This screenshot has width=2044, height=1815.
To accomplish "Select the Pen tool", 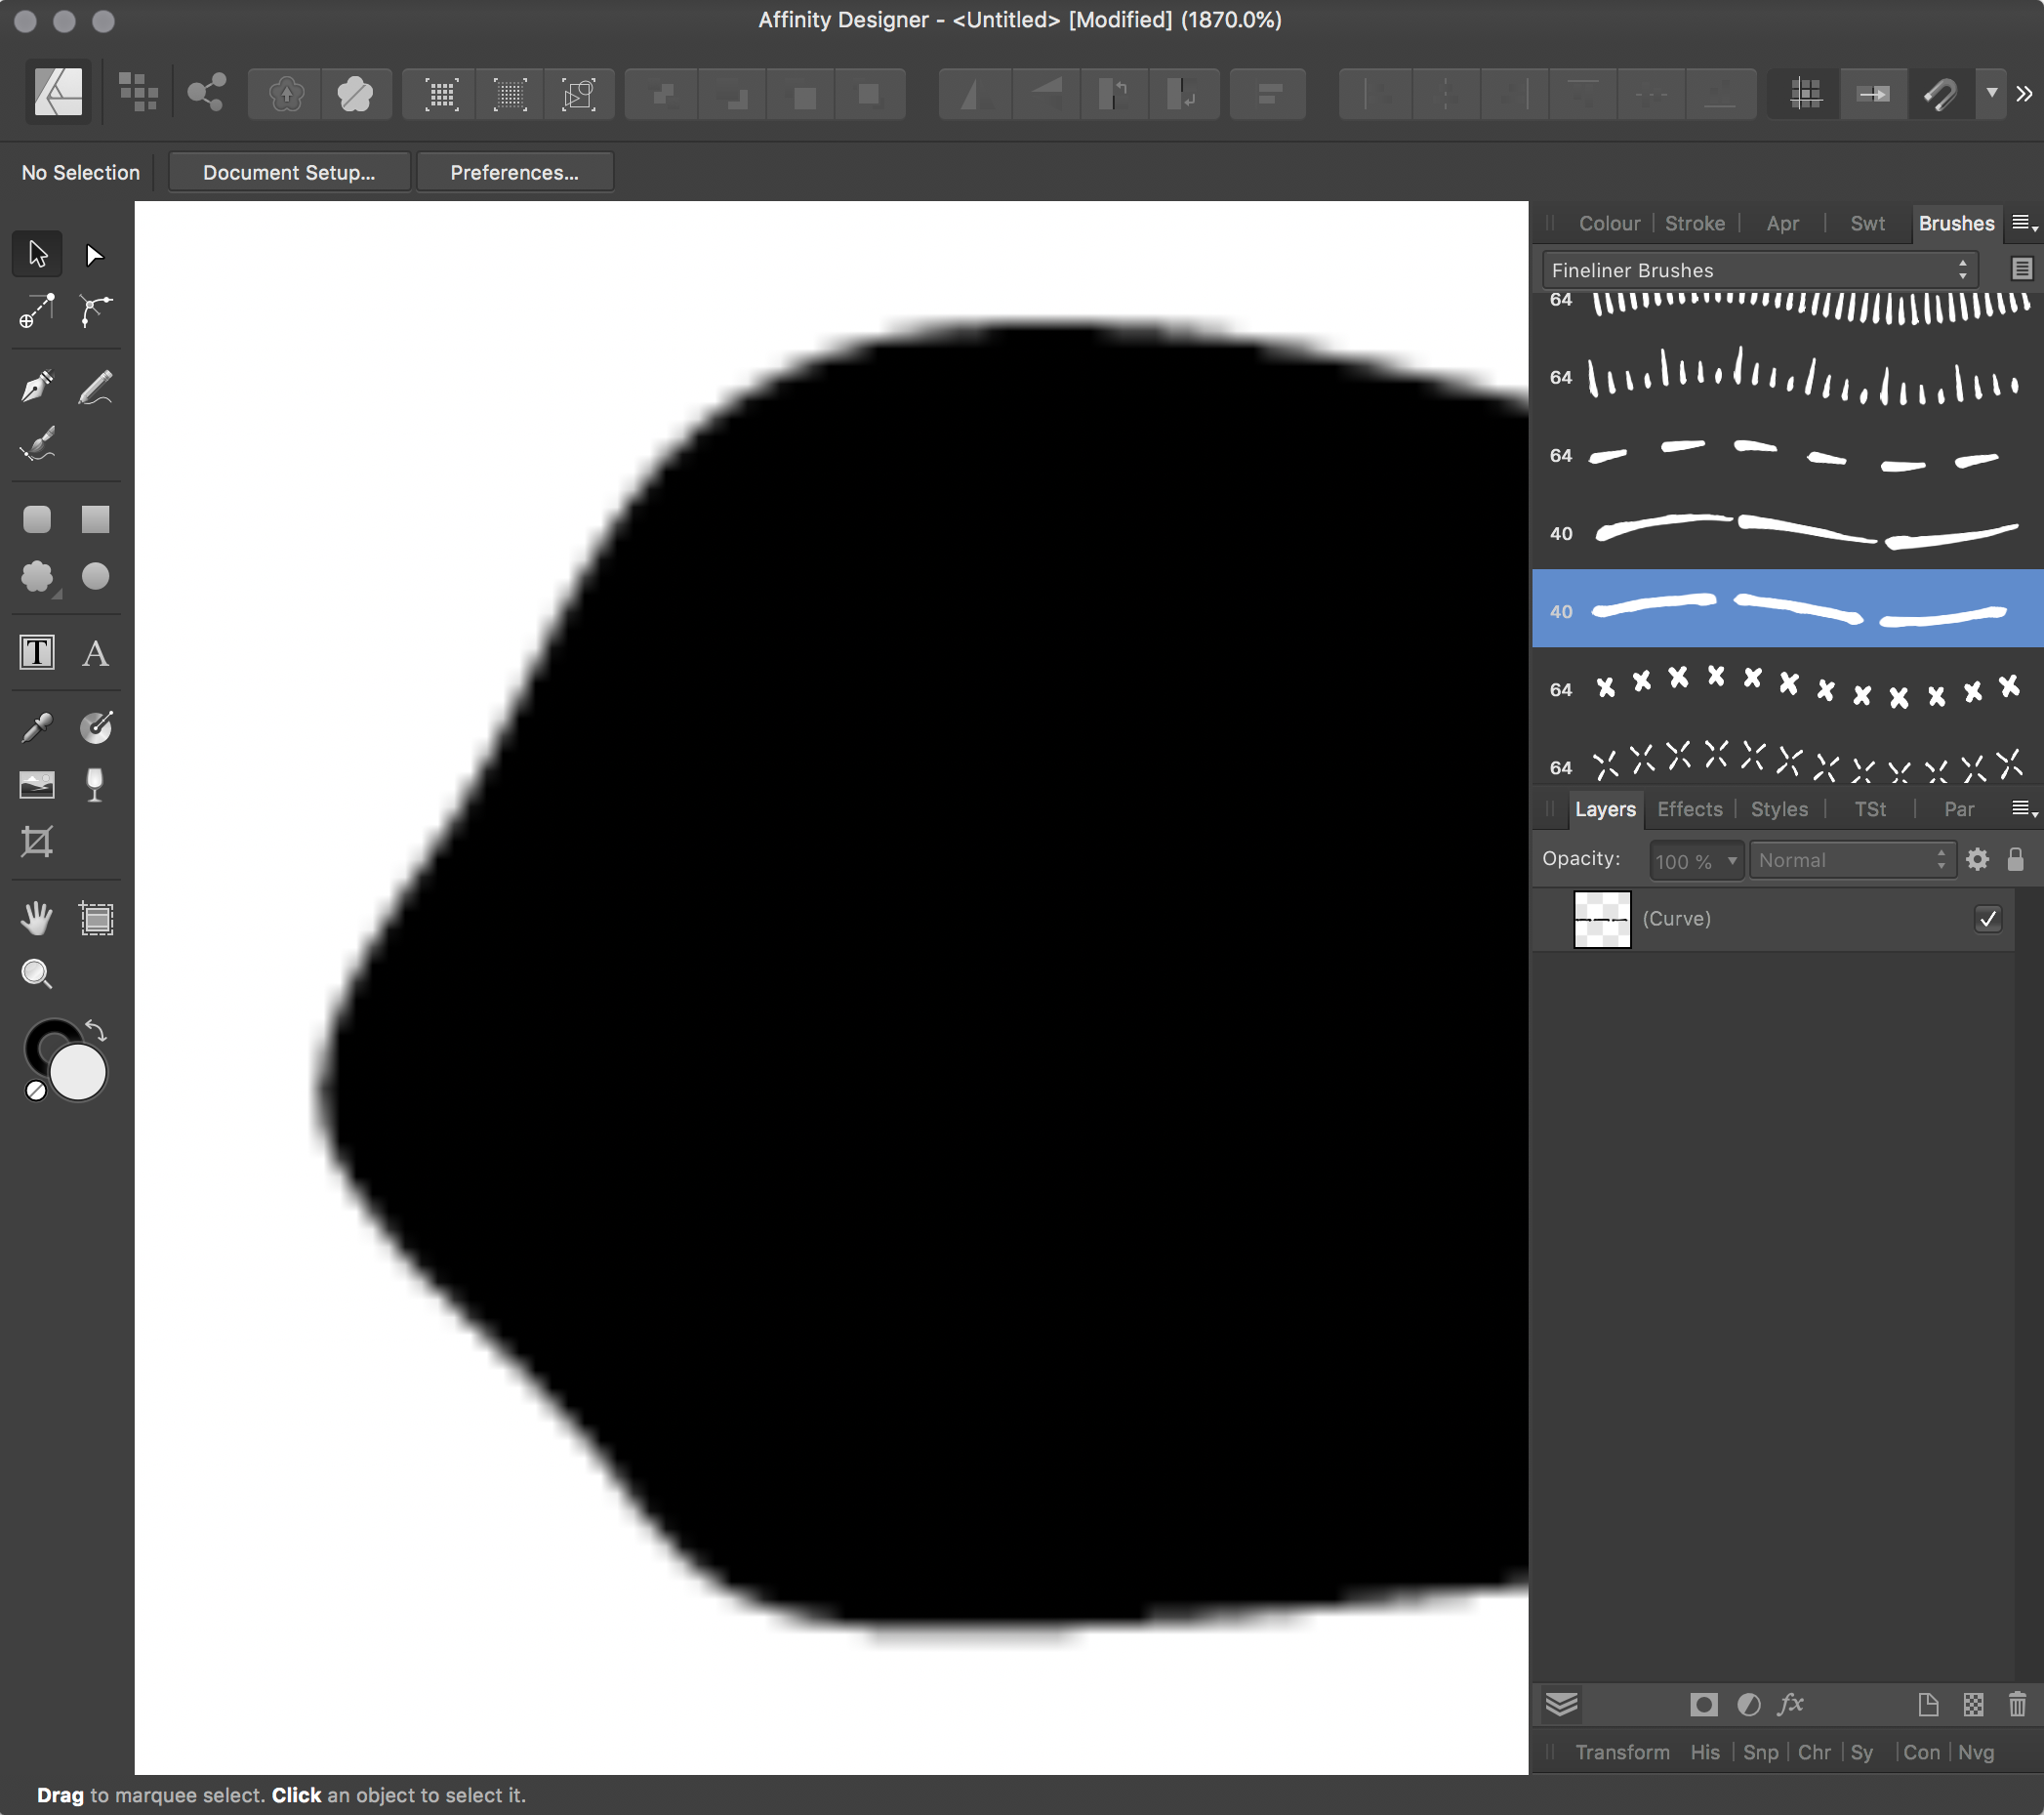I will pyautogui.click(x=35, y=386).
